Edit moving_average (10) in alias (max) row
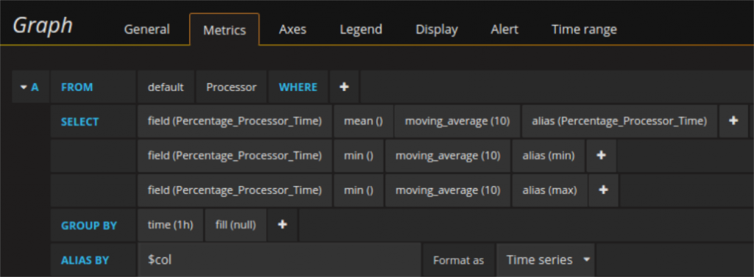Screen dimensions: 754x277 click(448, 190)
